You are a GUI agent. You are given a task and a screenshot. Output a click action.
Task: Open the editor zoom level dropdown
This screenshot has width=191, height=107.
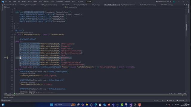[7, 94]
